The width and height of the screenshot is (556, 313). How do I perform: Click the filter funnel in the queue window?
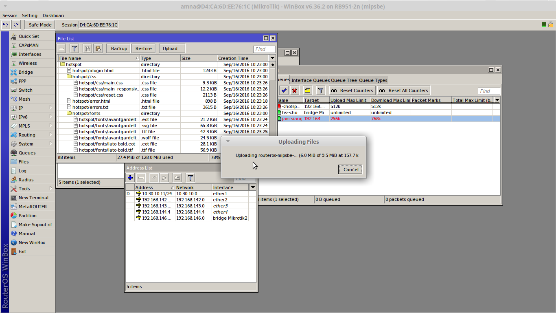(320, 90)
